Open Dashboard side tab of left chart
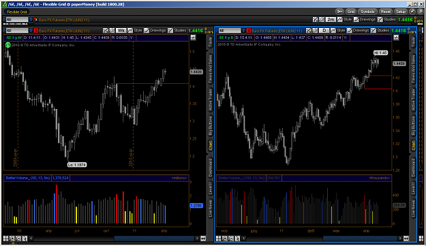 point(211,168)
